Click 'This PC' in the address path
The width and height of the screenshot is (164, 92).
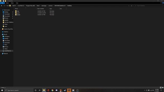pos(14,6)
